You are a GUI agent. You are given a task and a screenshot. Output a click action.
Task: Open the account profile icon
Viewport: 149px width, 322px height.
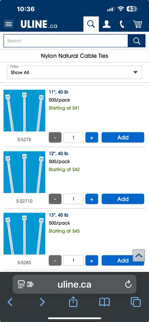click(107, 24)
